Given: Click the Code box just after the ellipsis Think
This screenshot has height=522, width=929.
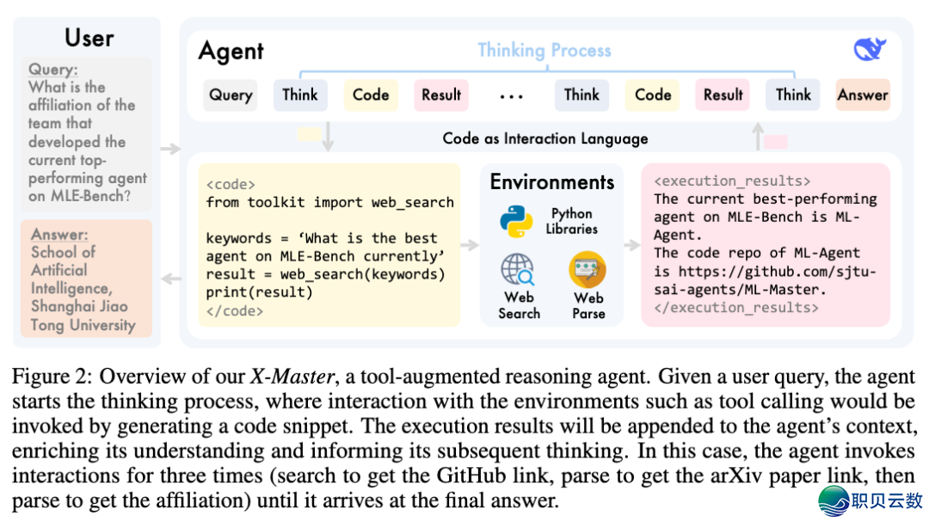Looking at the screenshot, I should [652, 95].
